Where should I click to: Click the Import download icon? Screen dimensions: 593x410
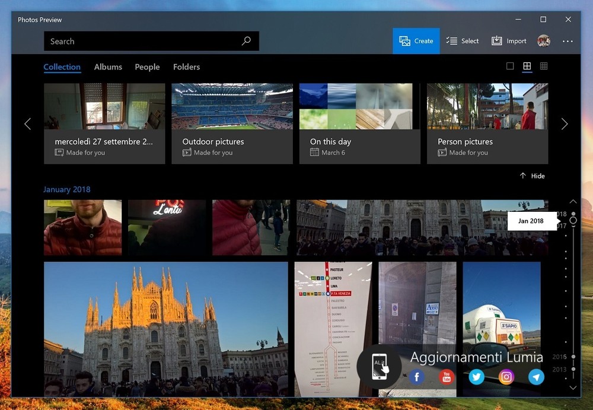[496, 41]
